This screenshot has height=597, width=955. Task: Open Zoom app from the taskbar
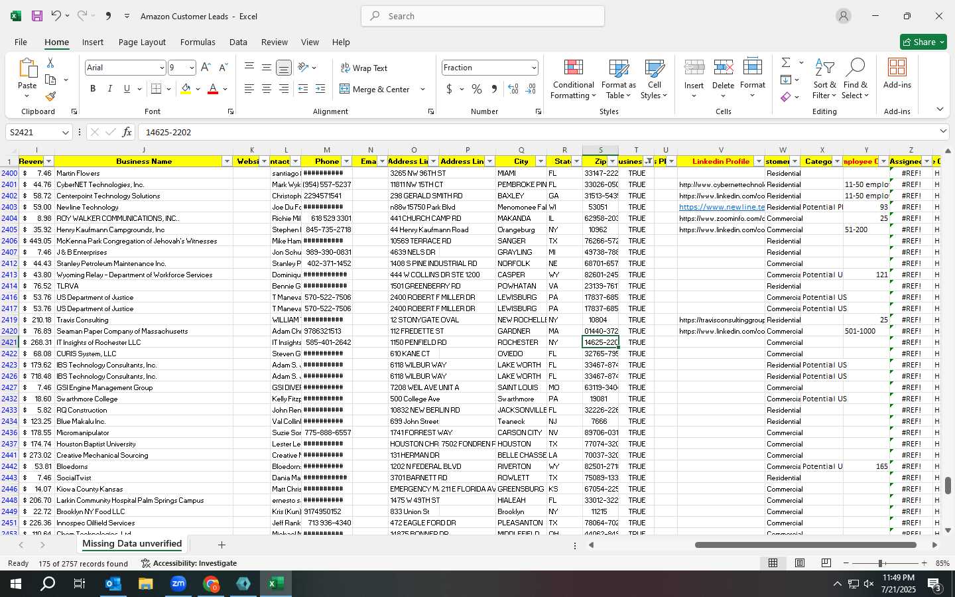pos(178,584)
